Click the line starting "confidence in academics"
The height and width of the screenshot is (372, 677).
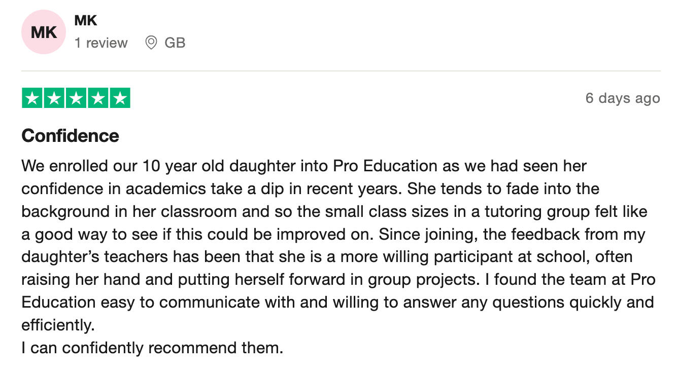click(x=310, y=189)
